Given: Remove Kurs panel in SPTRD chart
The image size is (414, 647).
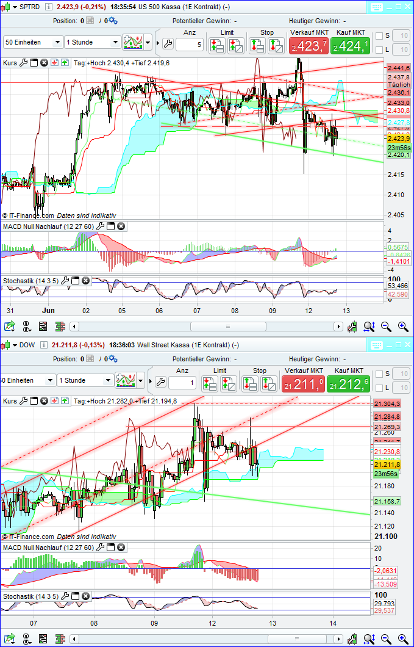Looking at the screenshot, I should click(x=44, y=63).
